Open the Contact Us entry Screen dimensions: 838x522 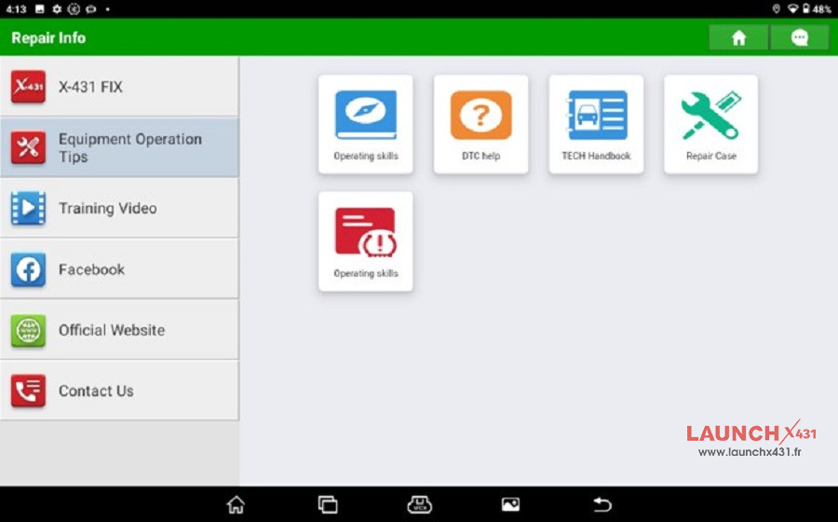point(119,391)
